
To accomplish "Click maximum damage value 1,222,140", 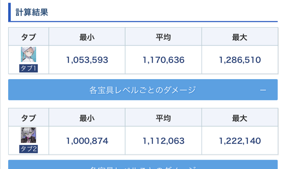I will [x=240, y=141].
